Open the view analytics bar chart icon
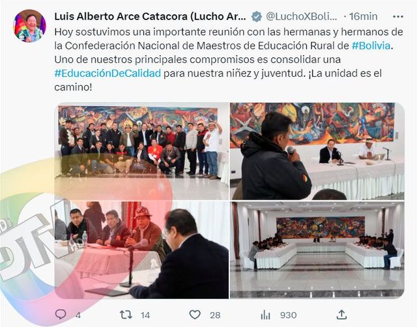The height and width of the screenshot is (327, 417). (x=265, y=315)
